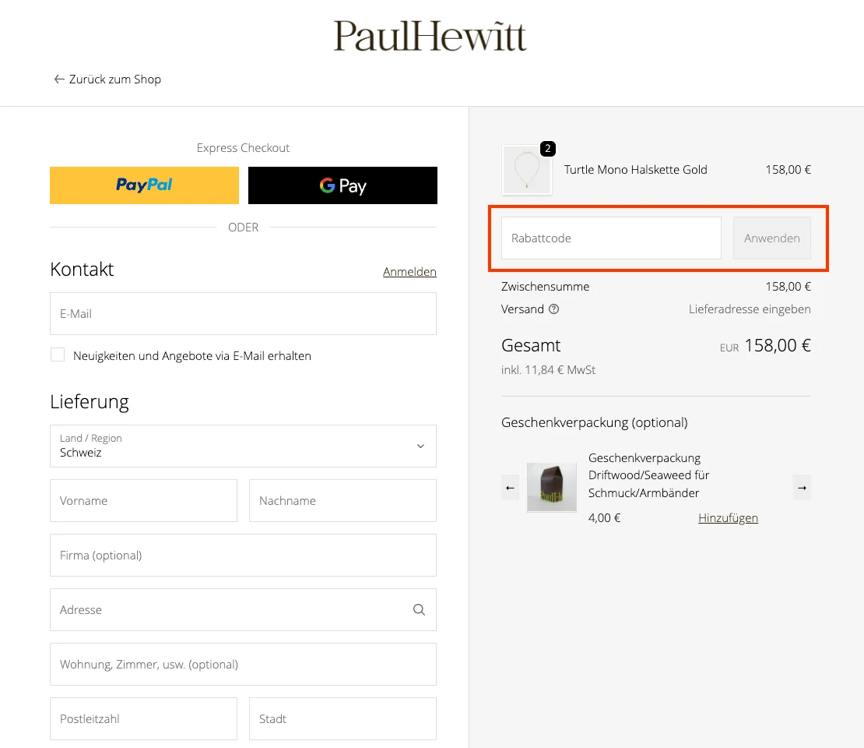
Task: Collapse the Express Checkout section divider
Action: pos(243,227)
